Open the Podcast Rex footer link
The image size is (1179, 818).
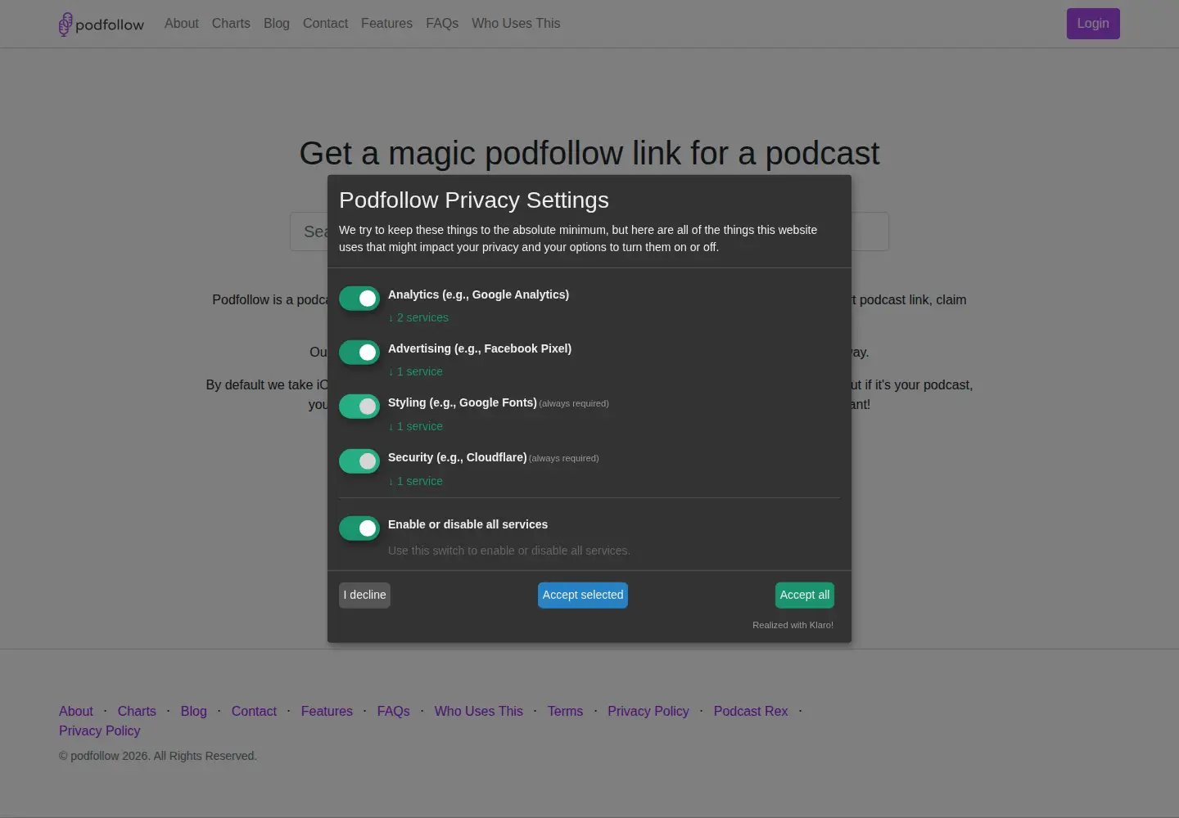(751, 712)
